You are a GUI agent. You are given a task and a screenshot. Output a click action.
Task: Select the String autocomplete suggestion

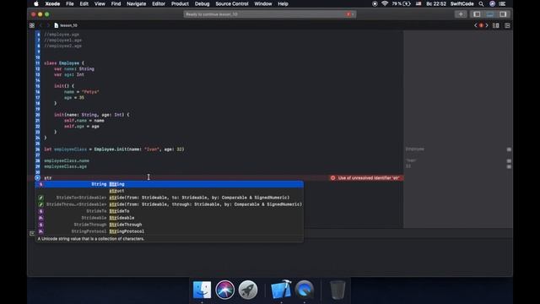[x=169, y=184]
